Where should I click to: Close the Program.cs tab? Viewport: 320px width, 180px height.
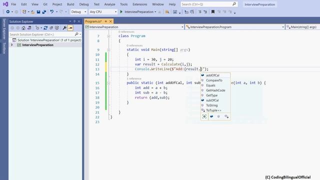point(110,21)
